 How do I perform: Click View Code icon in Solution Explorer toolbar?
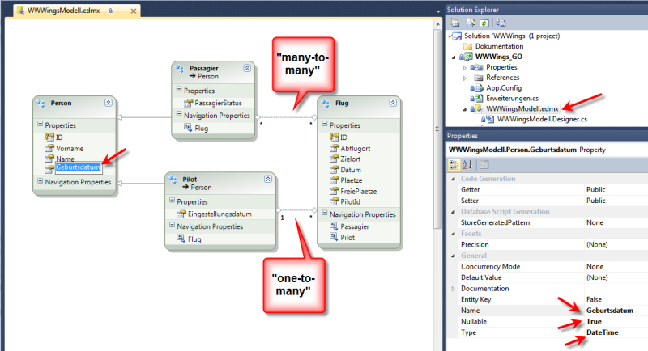click(x=501, y=23)
